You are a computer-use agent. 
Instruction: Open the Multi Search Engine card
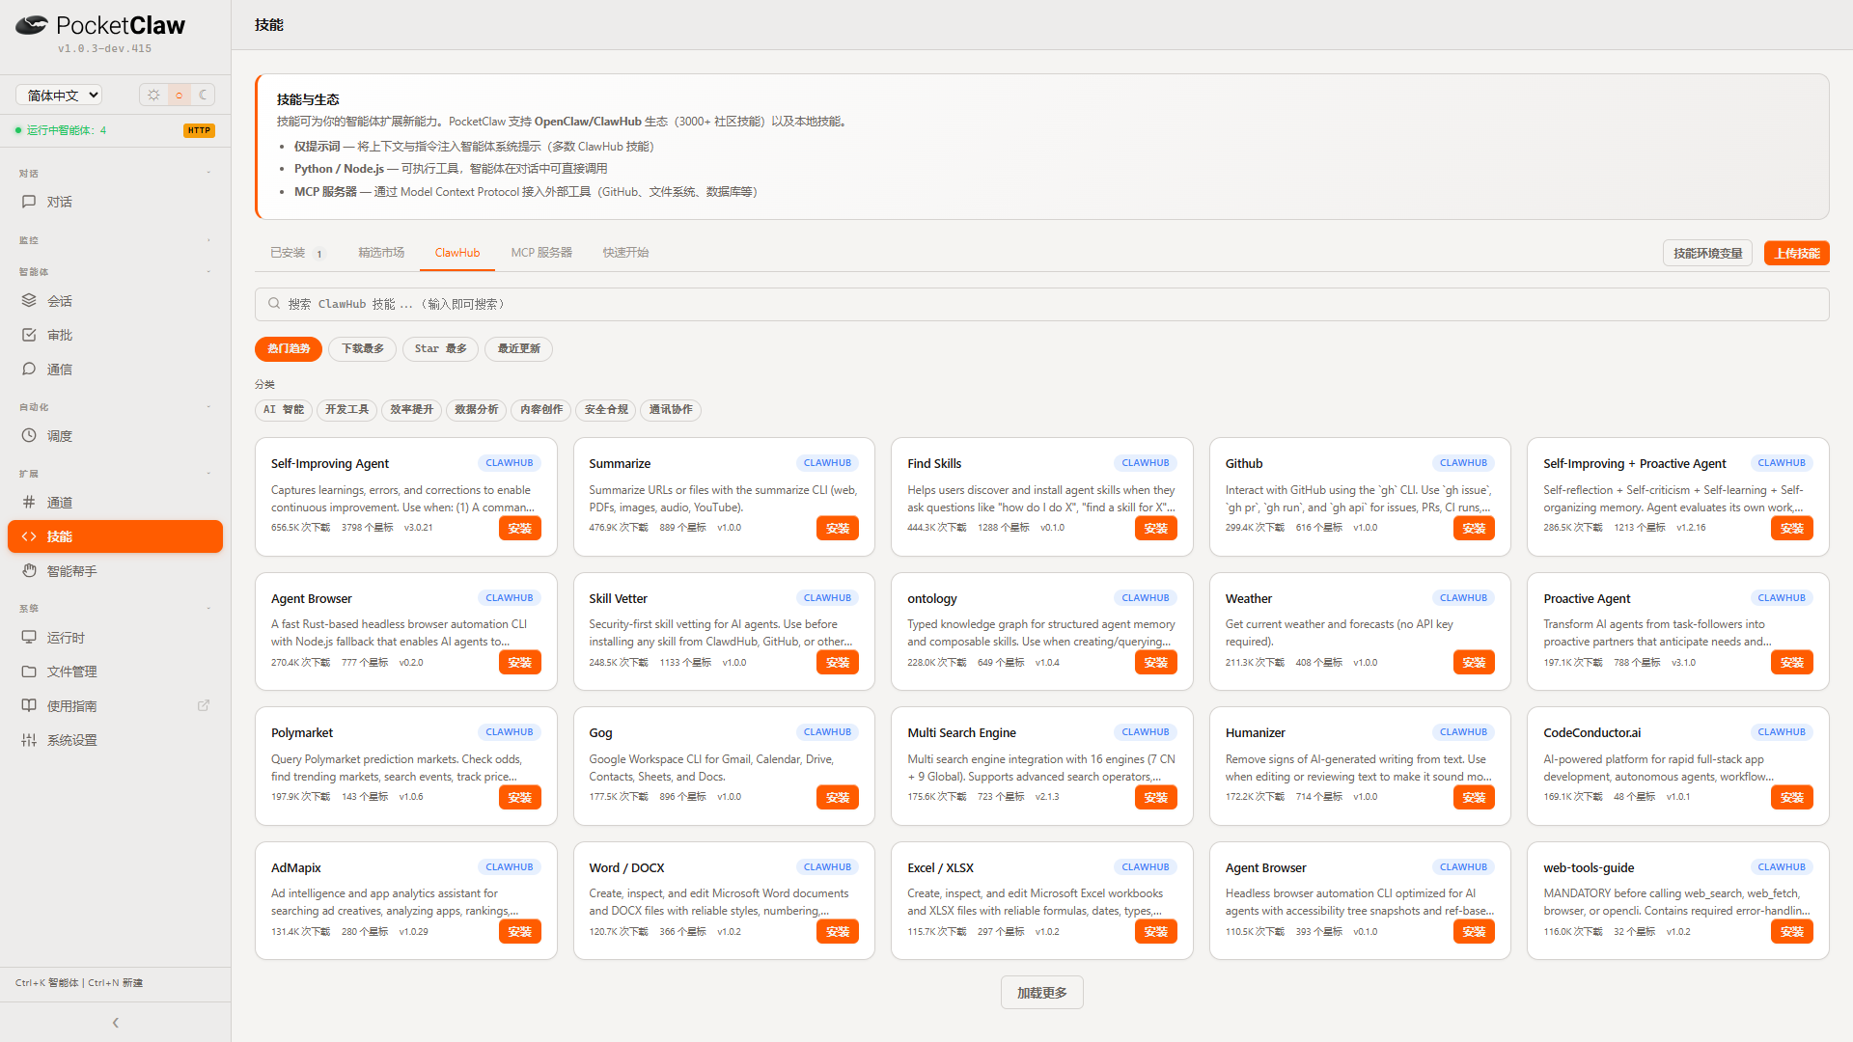pyautogui.click(x=1042, y=766)
